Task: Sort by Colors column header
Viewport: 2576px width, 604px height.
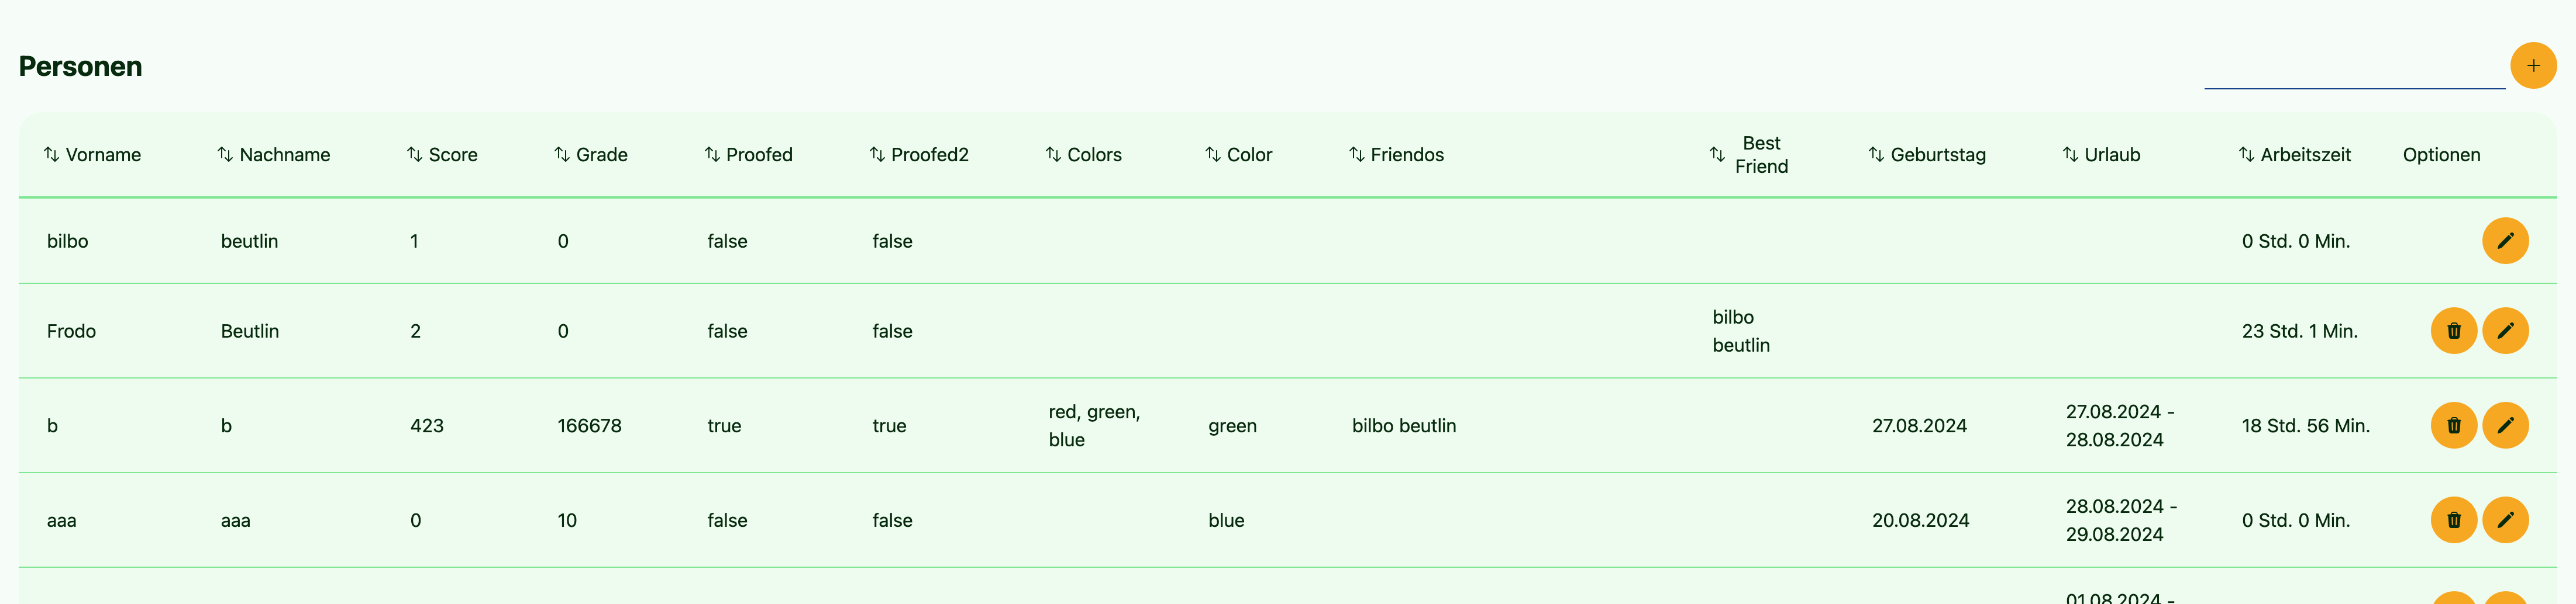Action: click(1083, 155)
